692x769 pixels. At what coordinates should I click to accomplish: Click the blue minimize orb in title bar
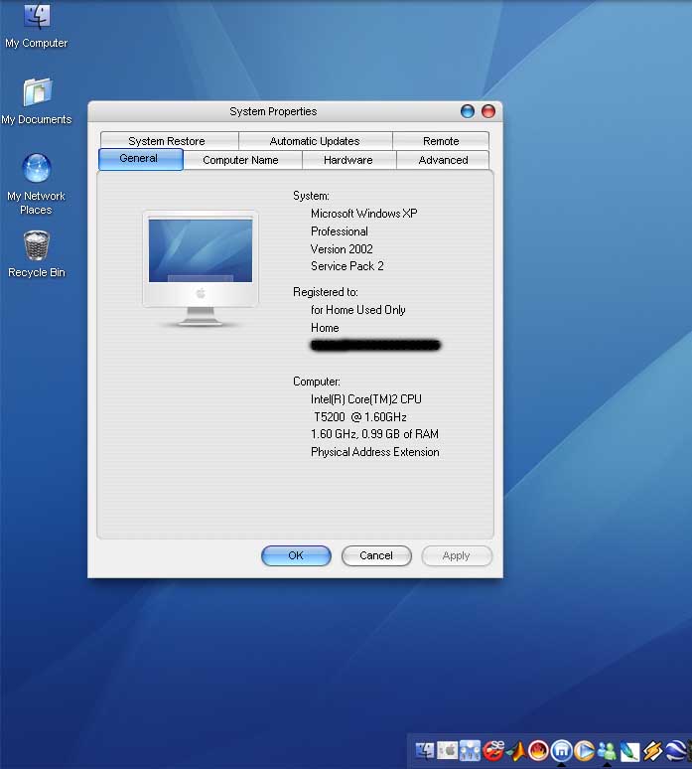pyautogui.click(x=468, y=111)
